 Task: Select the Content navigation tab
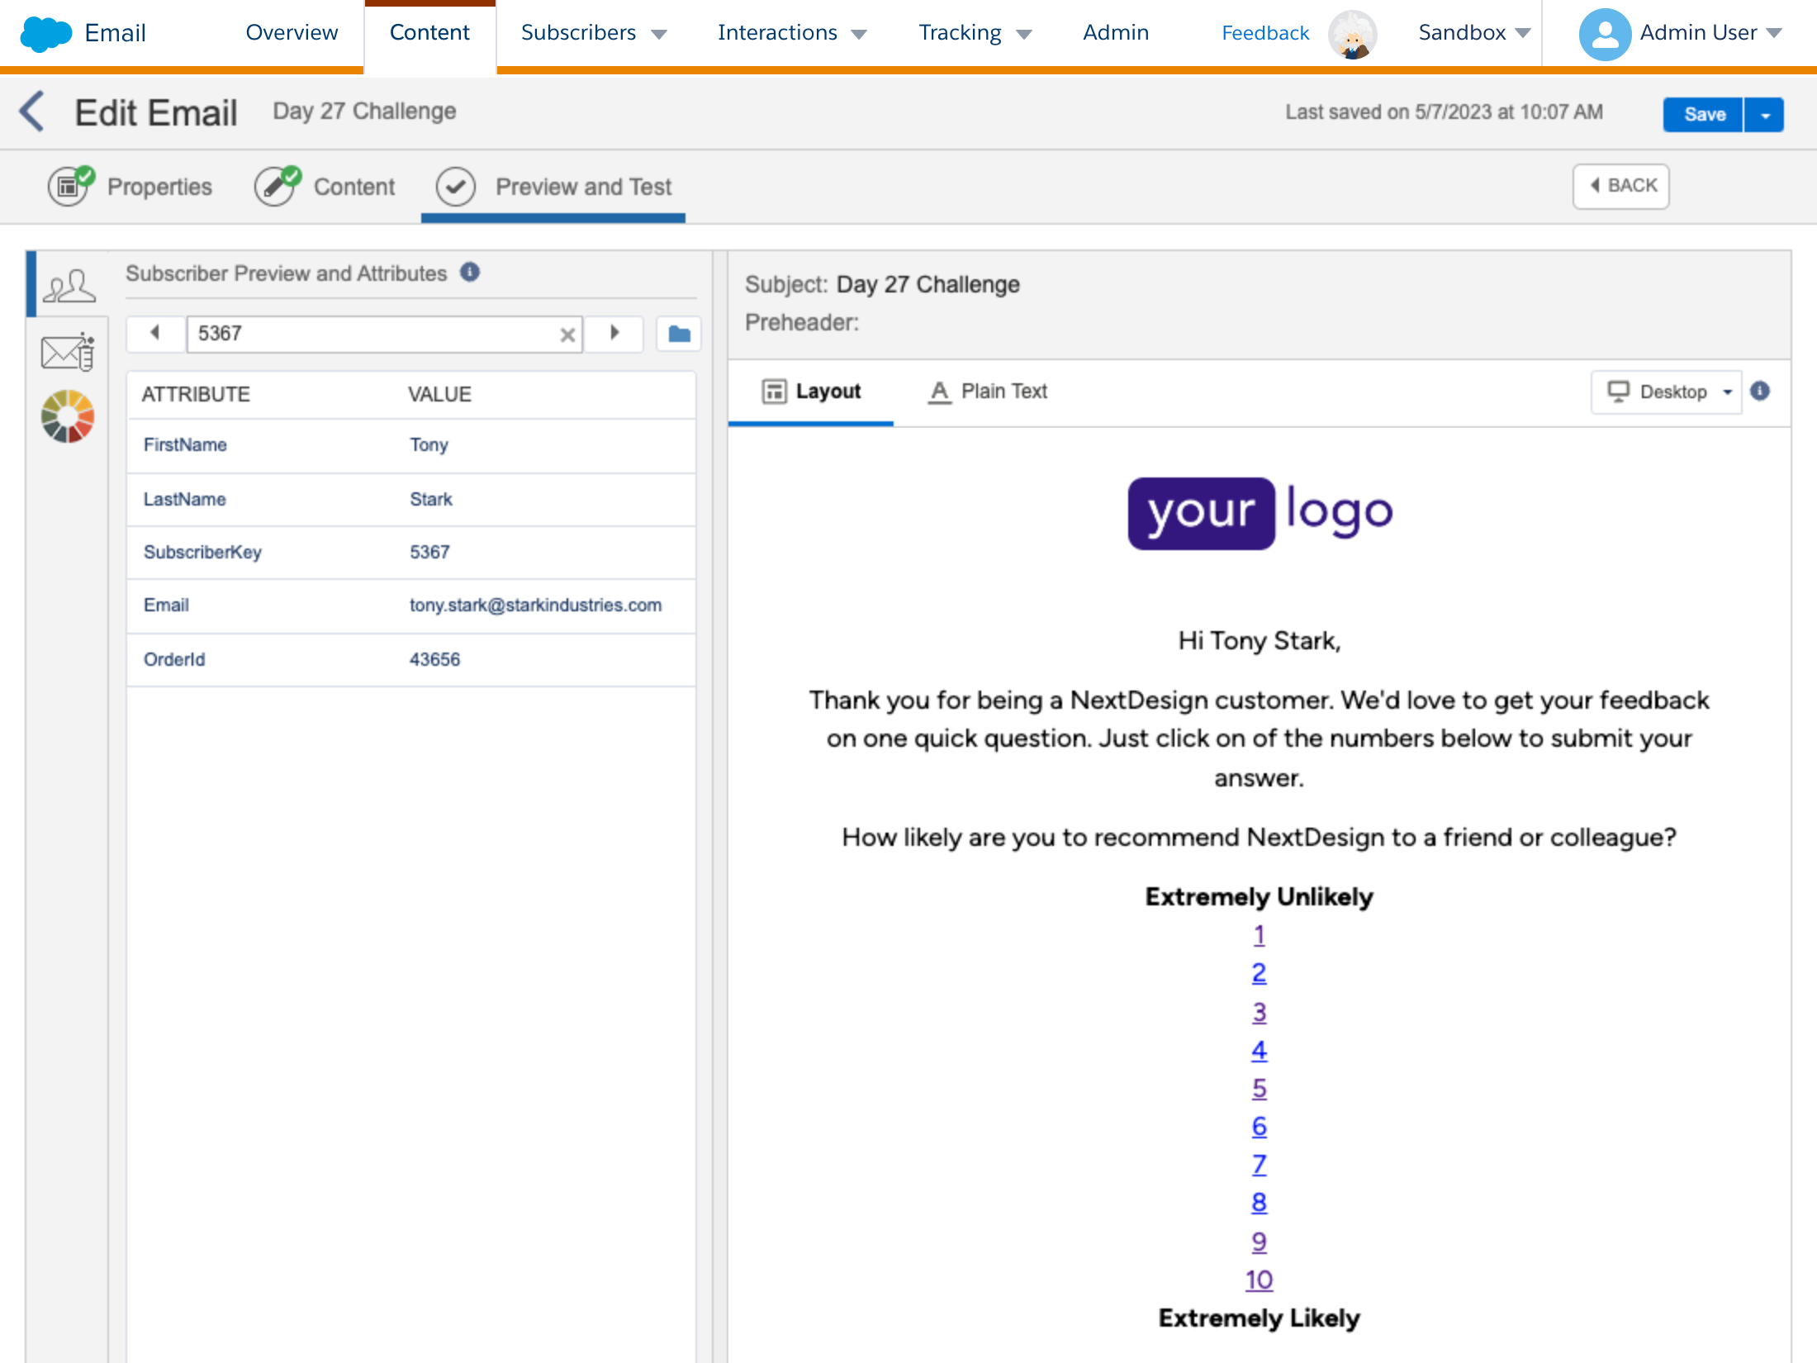coord(429,33)
